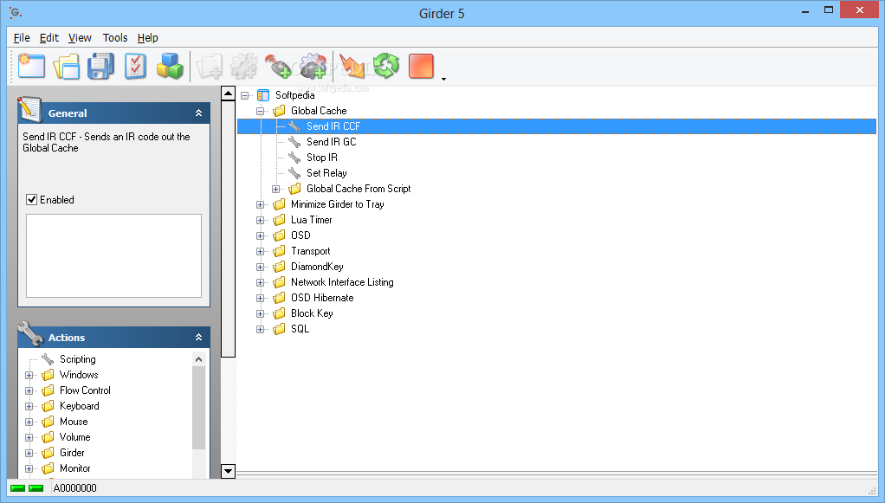The height and width of the screenshot is (503, 885).
Task: Open the Edit menu
Action: pyautogui.click(x=49, y=38)
